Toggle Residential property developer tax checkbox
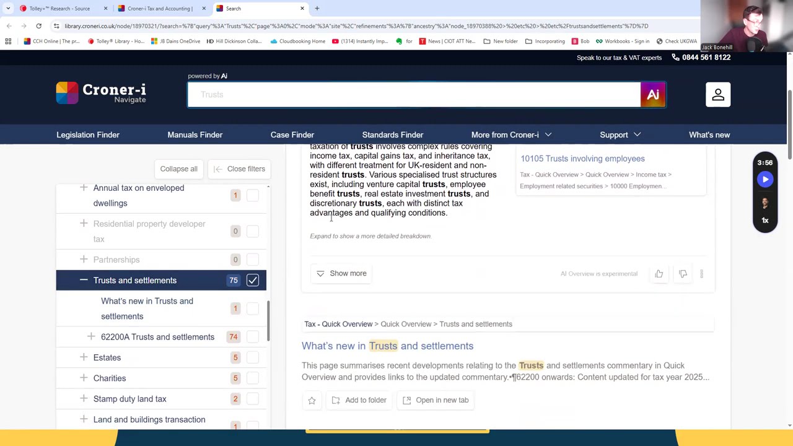793x446 pixels. [x=252, y=232]
